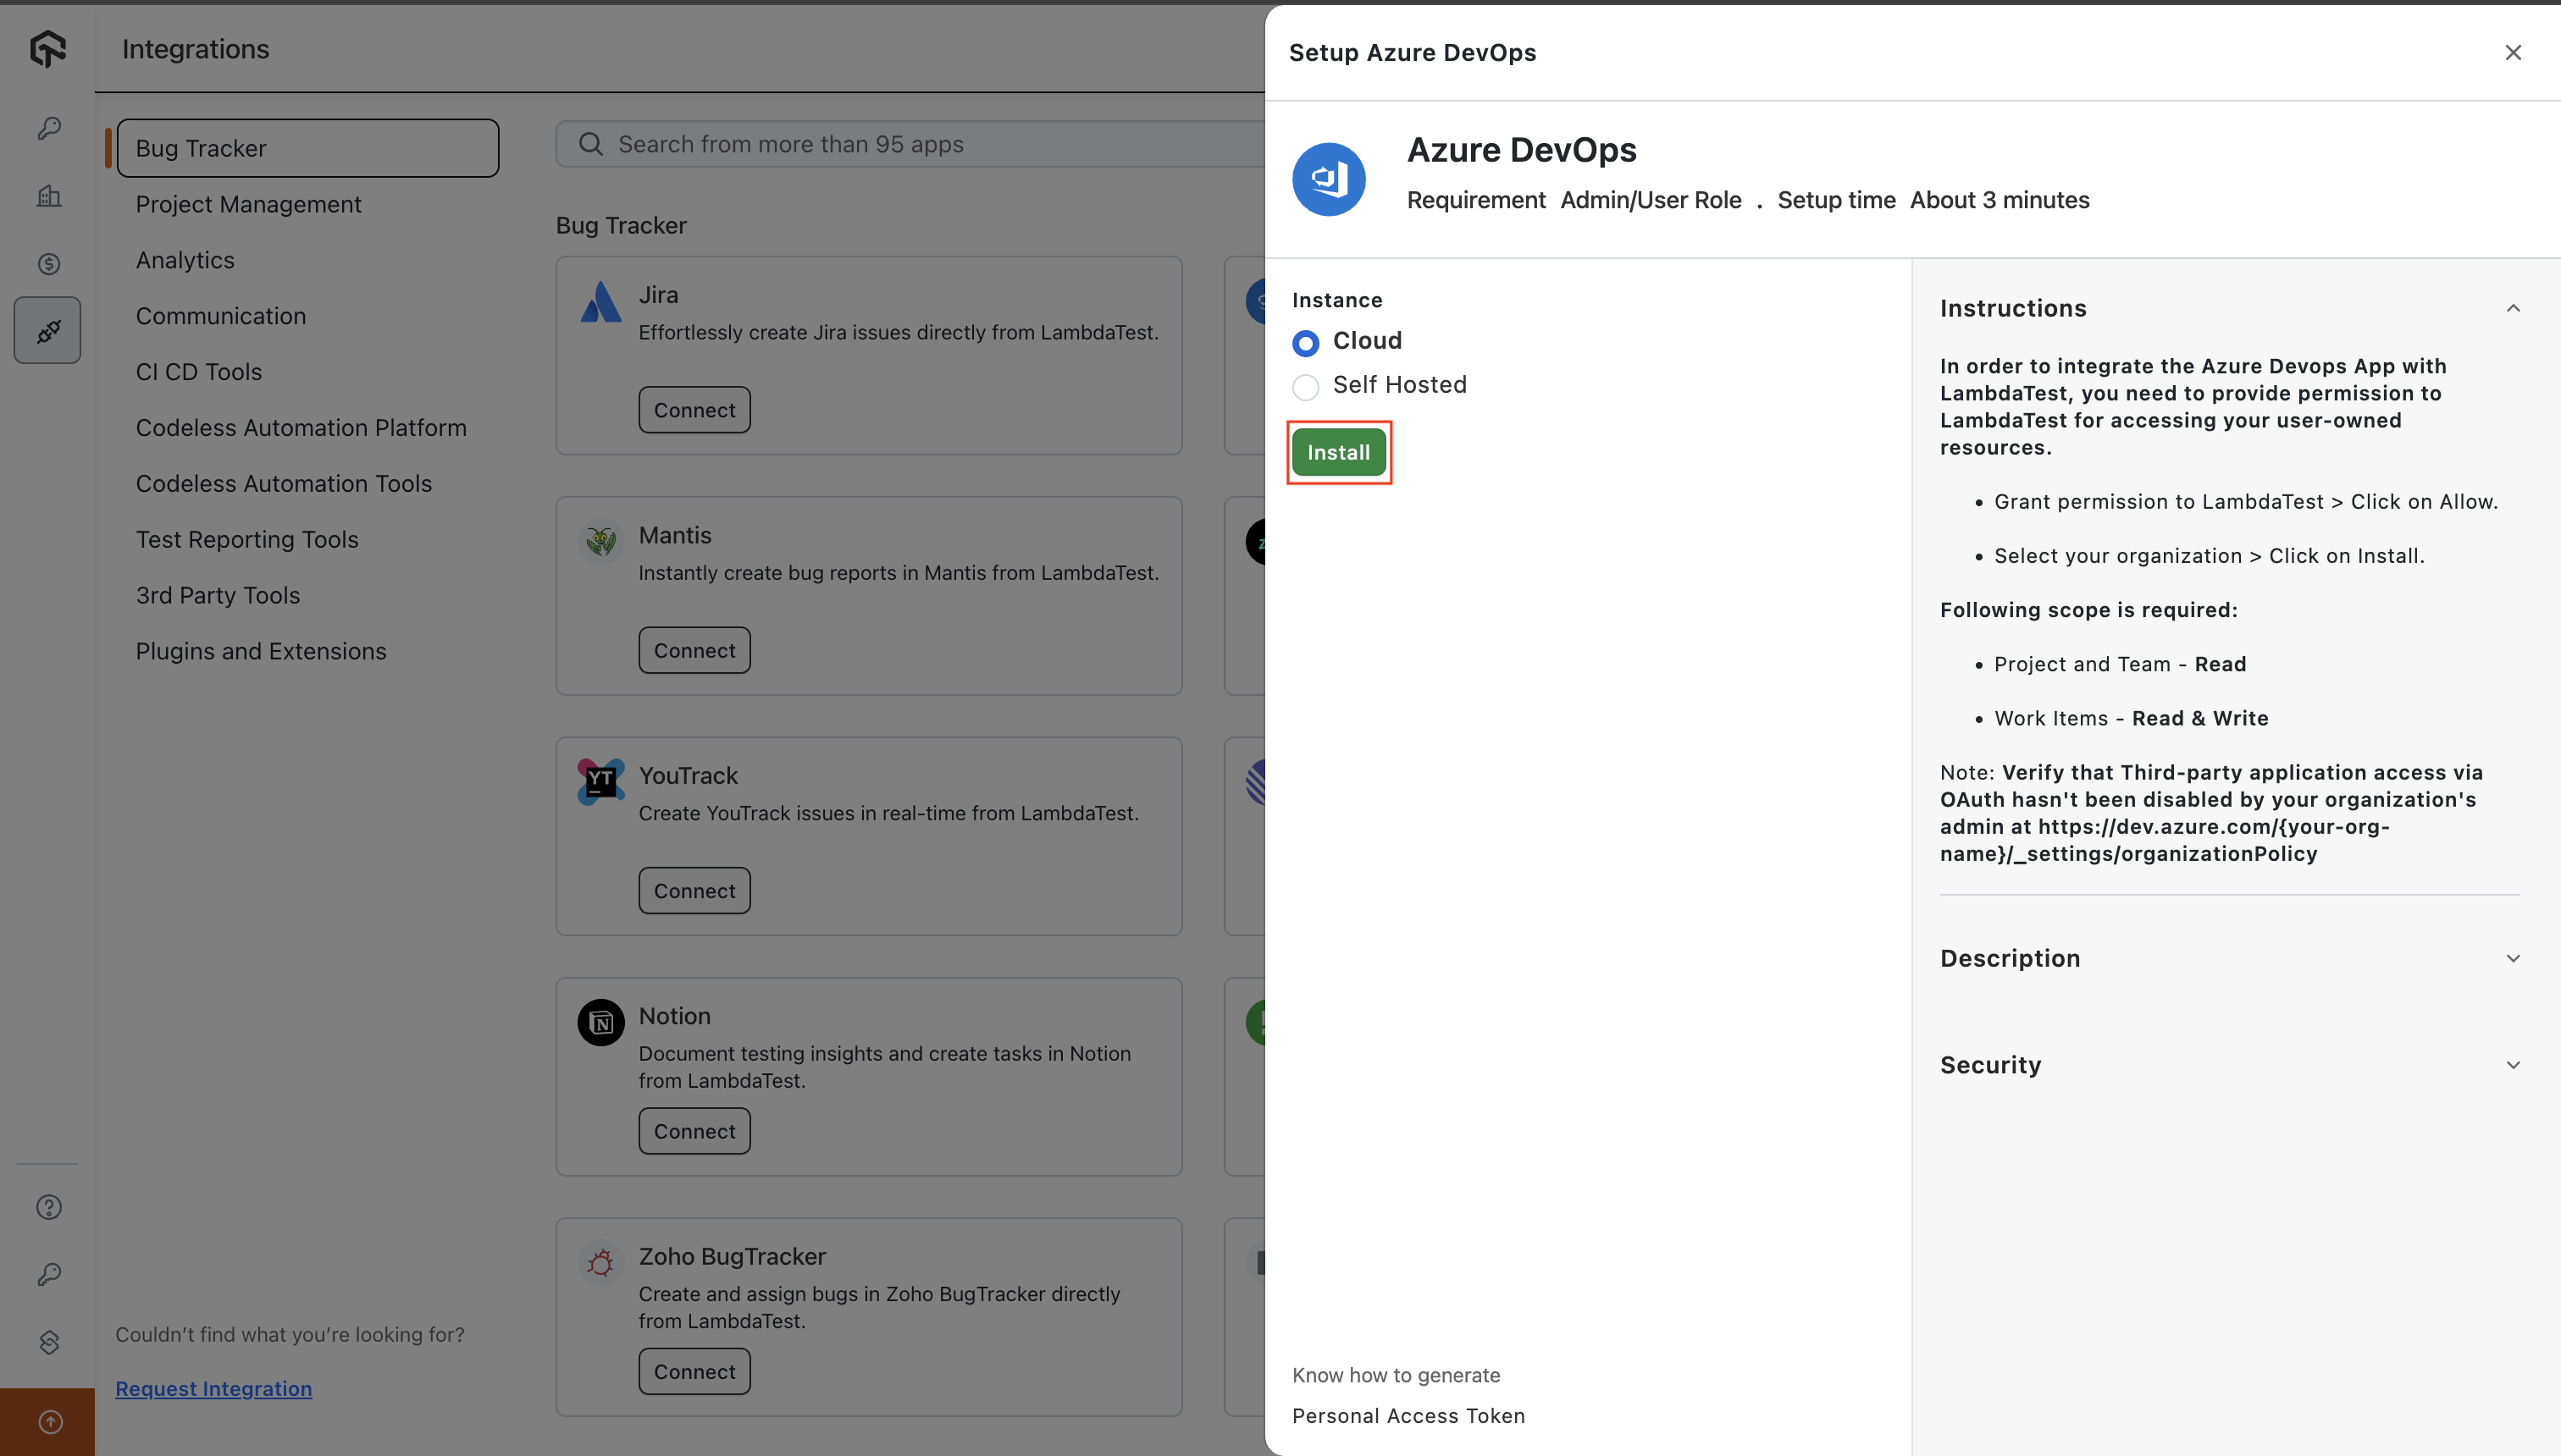Viewport: 2561px width, 1456px height.
Task: Connect the Jira integration
Action: [694, 409]
